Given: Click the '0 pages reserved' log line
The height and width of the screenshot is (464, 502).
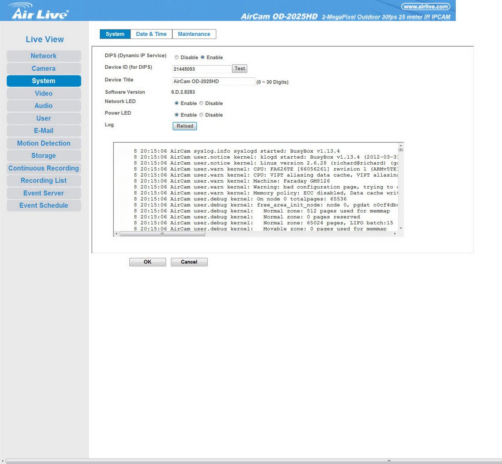Looking at the screenshot, I should point(247,217).
